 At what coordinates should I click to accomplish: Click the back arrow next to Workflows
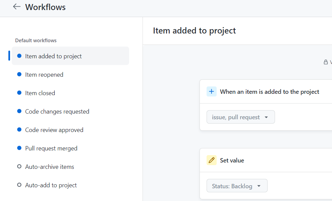click(16, 7)
